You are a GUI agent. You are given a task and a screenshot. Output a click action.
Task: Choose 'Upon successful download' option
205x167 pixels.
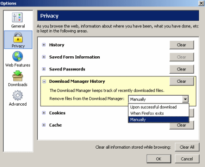(159, 107)
